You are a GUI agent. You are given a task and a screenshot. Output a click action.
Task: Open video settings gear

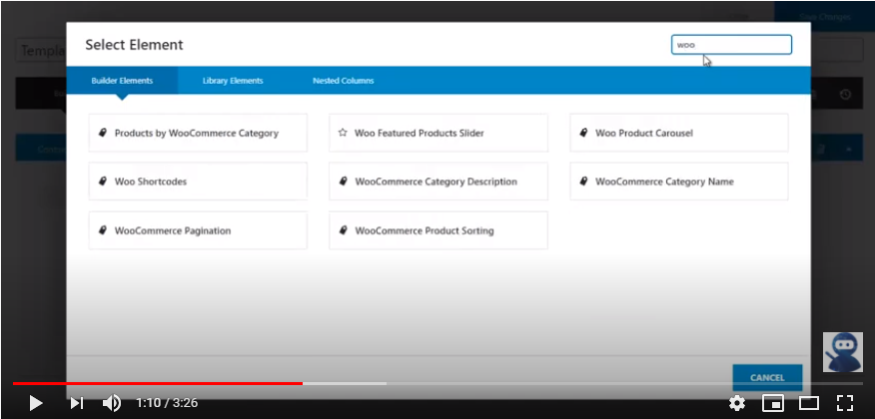737,402
